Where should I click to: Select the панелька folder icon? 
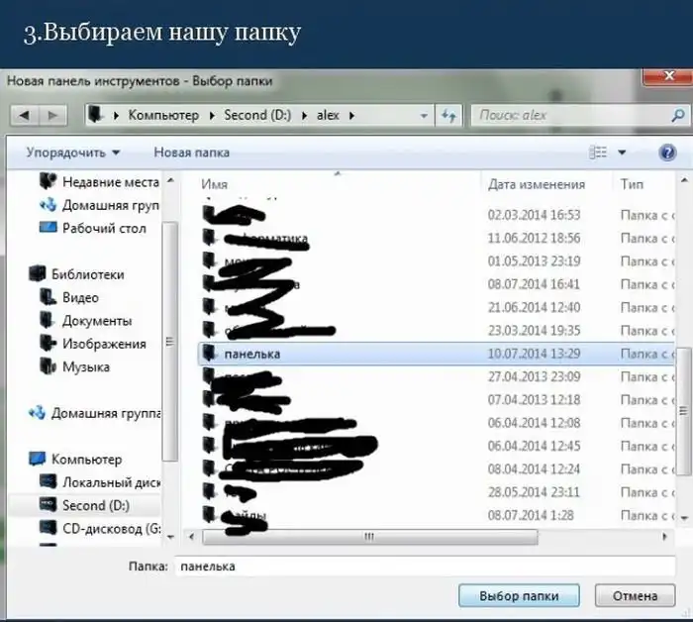tap(209, 353)
